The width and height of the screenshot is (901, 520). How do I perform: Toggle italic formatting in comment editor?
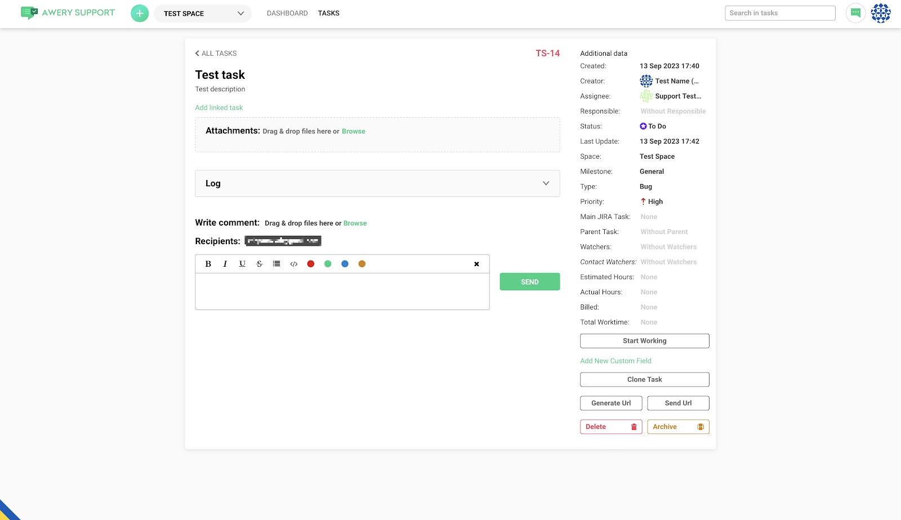pyautogui.click(x=225, y=264)
